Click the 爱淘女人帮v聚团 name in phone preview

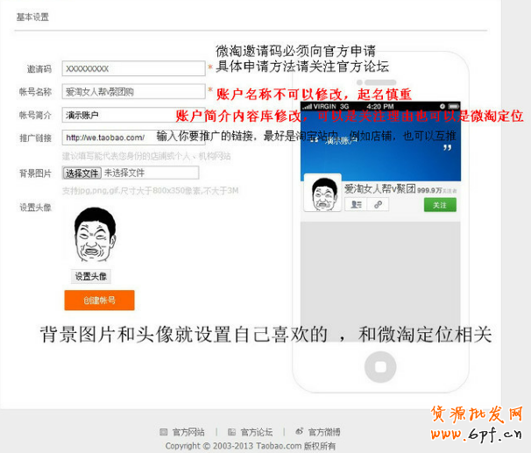[380, 188]
